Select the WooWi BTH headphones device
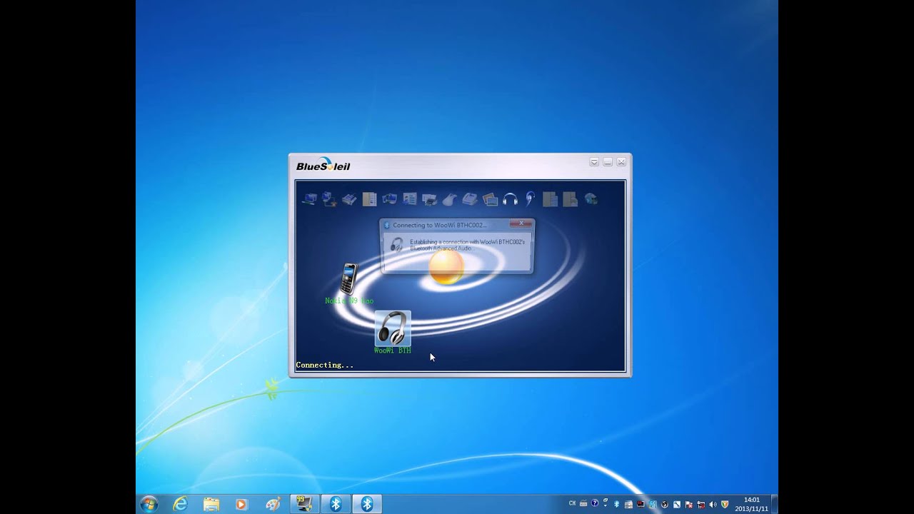The height and width of the screenshot is (514, 914). point(393,328)
